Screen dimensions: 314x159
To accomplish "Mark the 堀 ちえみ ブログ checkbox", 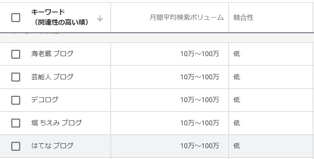I will (16, 123).
